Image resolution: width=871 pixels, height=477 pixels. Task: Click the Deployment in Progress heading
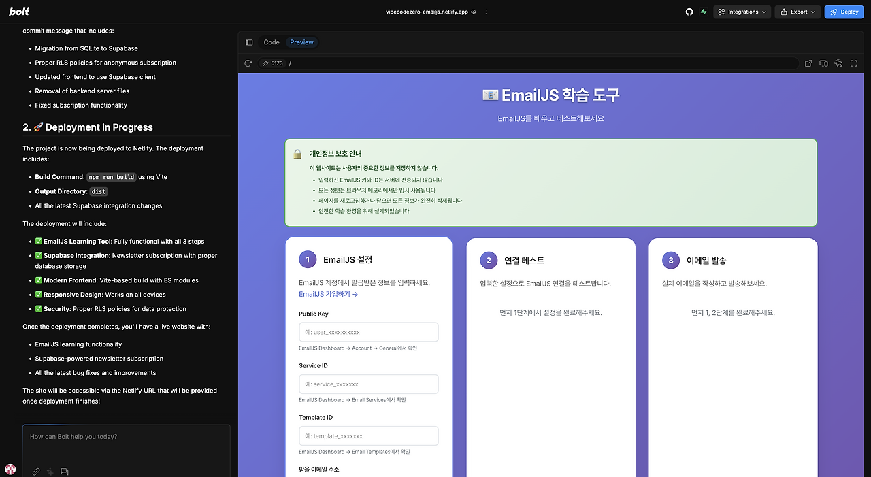click(x=88, y=127)
